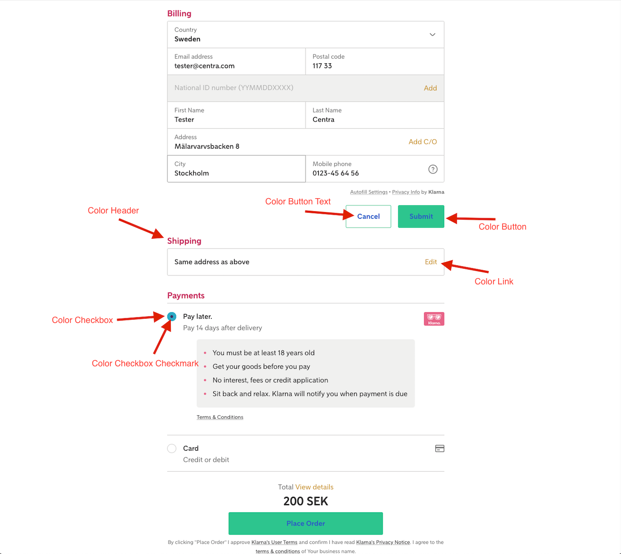Open the Country selection dropdown
Viewport: 621px width, 554px height.
(x=432, y=34)
